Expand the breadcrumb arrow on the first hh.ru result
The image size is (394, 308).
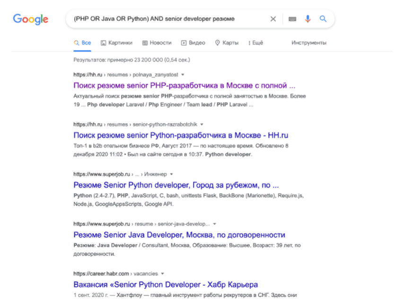click(x=183, y=75)
